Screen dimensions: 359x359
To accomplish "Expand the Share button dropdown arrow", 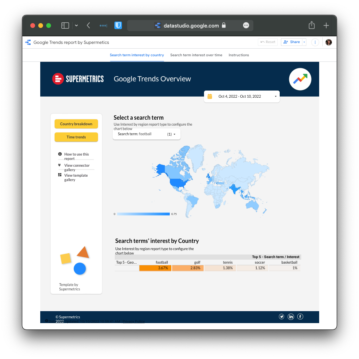I will click(304, 42).
